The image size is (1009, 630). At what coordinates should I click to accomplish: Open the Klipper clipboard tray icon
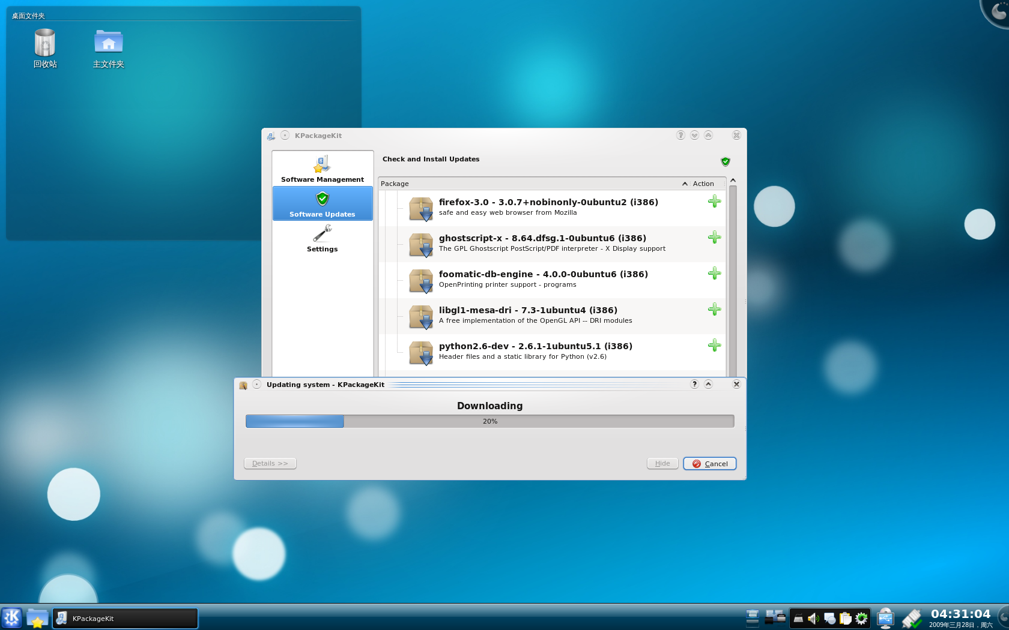(846, 619)
